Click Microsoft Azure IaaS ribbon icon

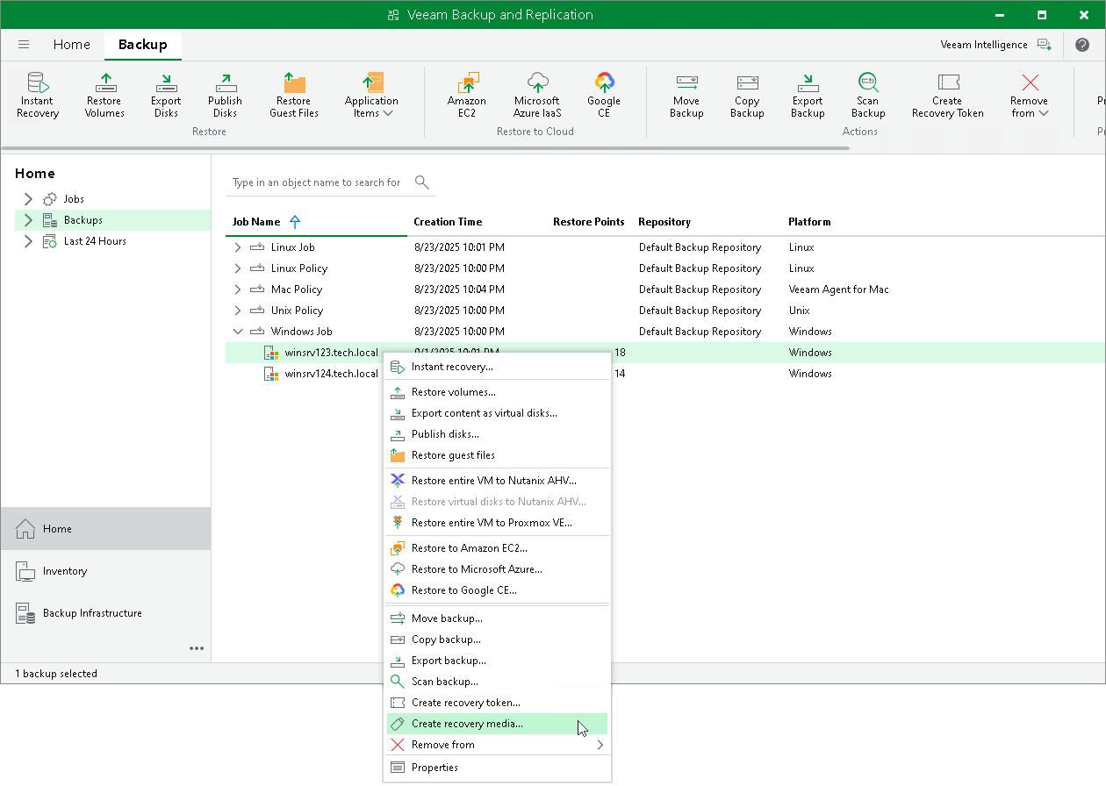[x=536, y=96]
